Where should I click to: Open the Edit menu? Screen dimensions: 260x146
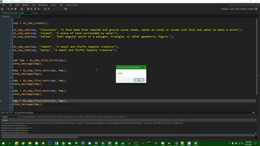click(10, 5)
